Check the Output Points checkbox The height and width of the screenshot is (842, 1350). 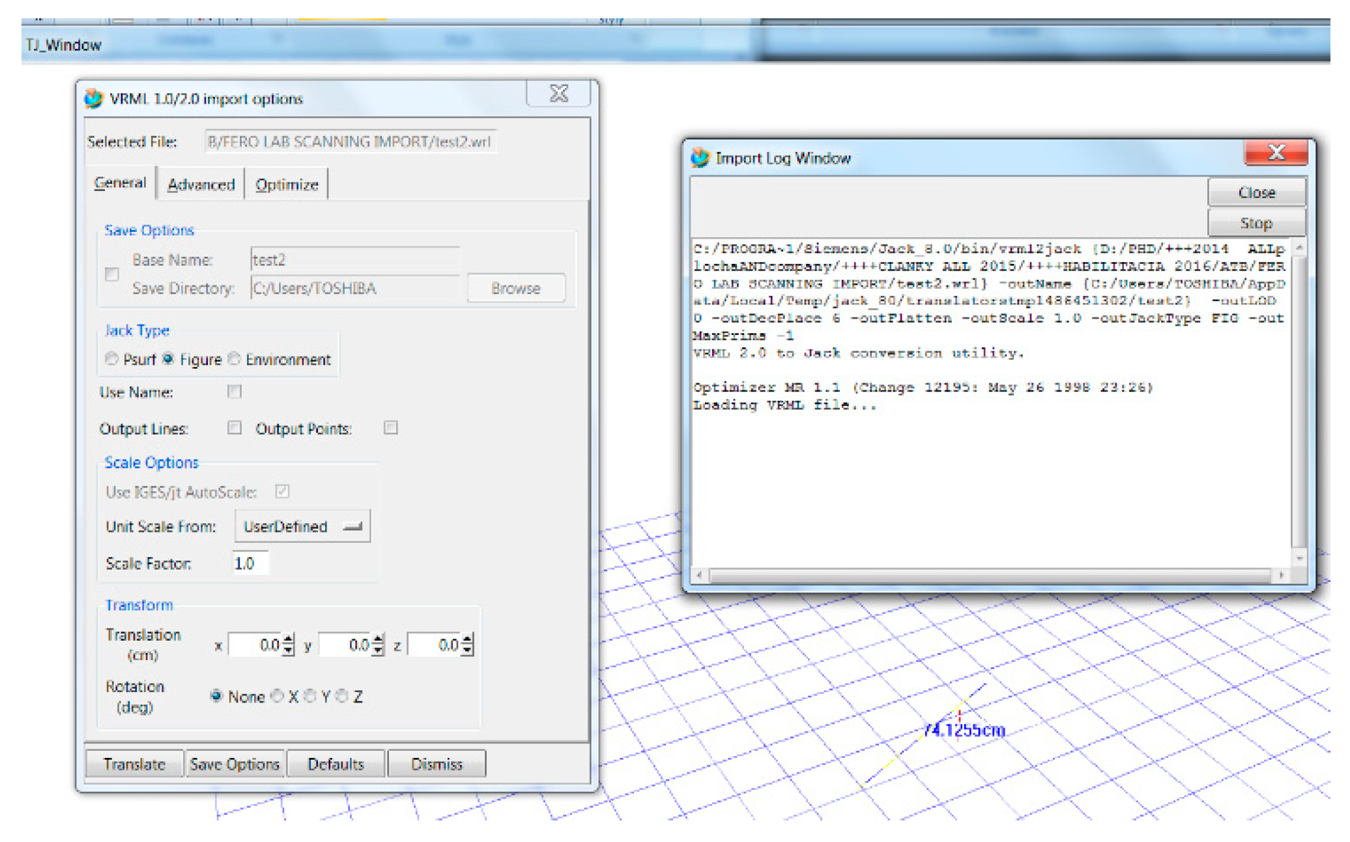coord(390,428)
